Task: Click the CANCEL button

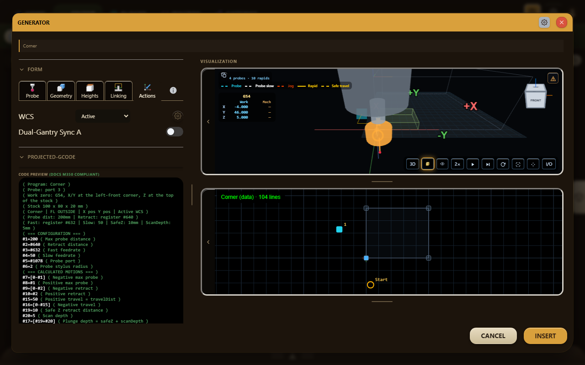Action: pos(493,336)
